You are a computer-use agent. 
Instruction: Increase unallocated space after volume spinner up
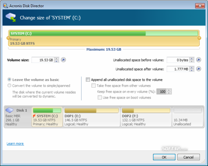pyautogui.click(x=192, y=68)
